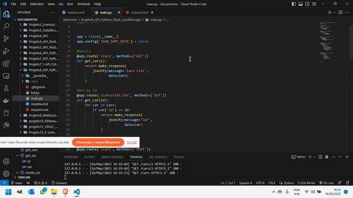
Task: Open the Run and Debug view
Action: pyautogui.click(x=6, y=51)
